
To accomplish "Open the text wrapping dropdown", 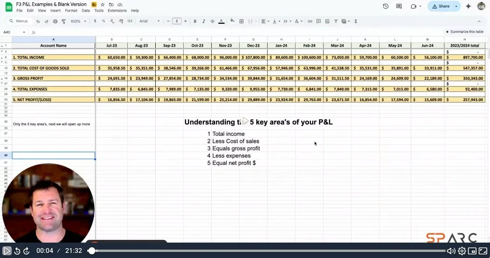I will (287, 21).
